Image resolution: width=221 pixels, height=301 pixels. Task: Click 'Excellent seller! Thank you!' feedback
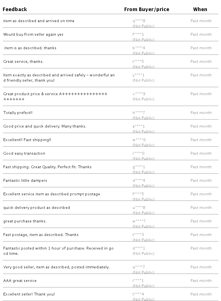point(29,294)
